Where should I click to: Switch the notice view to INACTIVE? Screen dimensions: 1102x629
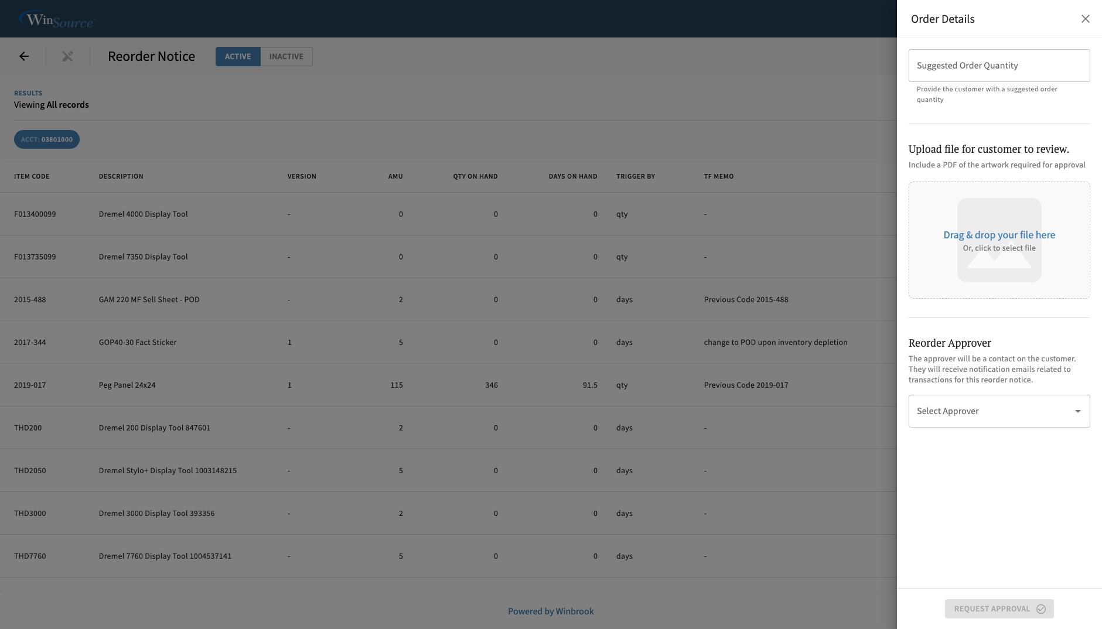[286, 56]
